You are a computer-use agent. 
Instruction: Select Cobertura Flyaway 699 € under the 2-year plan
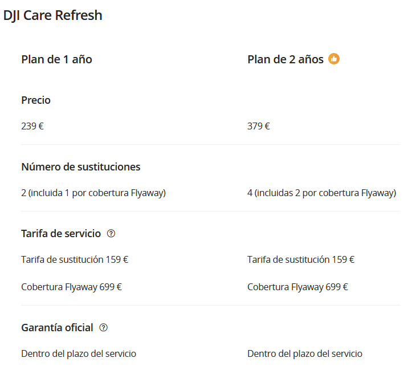click(297, 287)
